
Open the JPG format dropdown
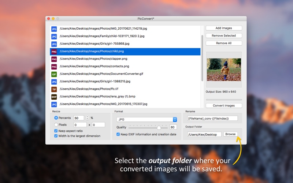(147, 119)
